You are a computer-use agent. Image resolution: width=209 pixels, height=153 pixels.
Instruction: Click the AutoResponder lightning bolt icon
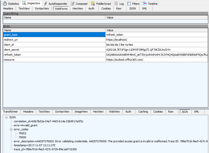pyautogui.click(x=46, y=3)
